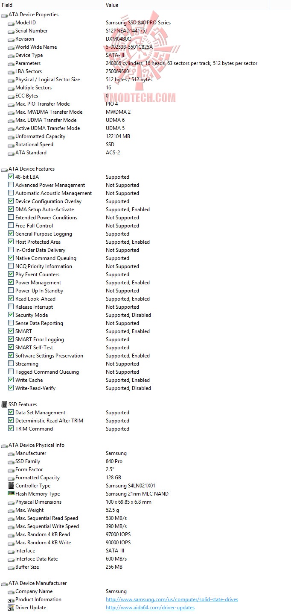Sort by the Field column header
The height and width of the screenshot is (614, 291).
52,5
